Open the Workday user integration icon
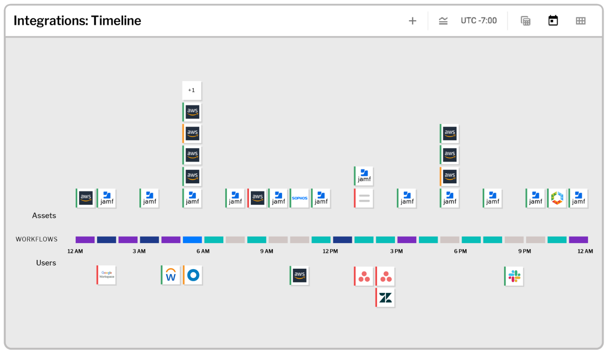The width and height of the screenshot is (608, 353). (x=171, y=275)
